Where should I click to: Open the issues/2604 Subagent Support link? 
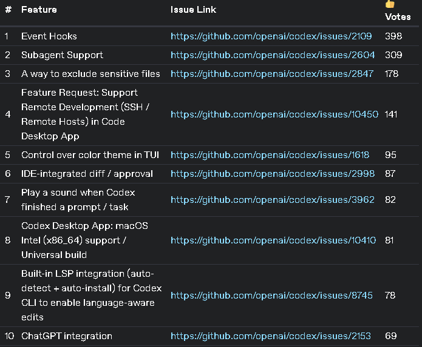point(273,55)
